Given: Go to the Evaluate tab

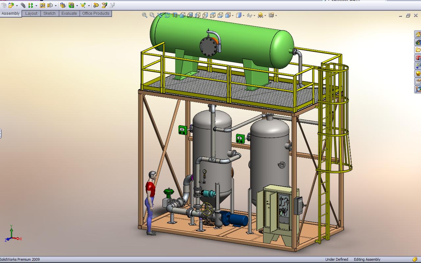Looking at the screenshot, I should 69,13.
